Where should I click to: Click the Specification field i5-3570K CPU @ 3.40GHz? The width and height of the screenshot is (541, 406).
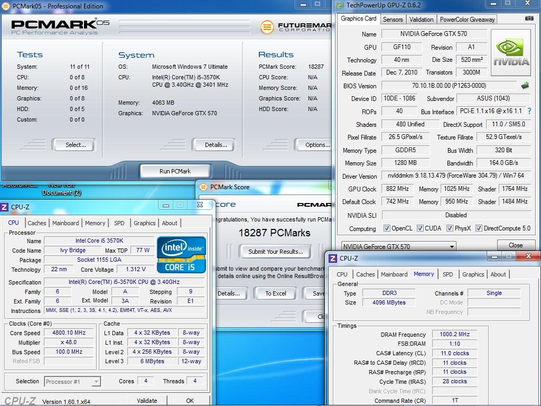(124, 282)
